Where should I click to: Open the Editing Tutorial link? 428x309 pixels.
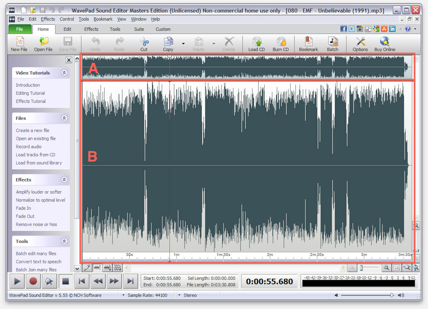coord(30,93)
